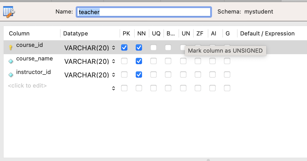Open the datatype dropdown for instructor_id
Screen dimensions: 307x161
[x=113, y=75]
